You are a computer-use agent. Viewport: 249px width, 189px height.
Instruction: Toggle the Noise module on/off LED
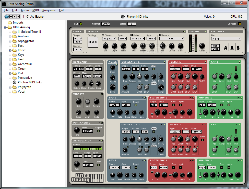[x=117, y=65]
